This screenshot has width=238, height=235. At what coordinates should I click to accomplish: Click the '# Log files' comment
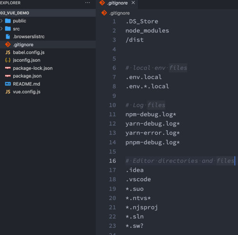pyautogui.click(x=145, y=105)
